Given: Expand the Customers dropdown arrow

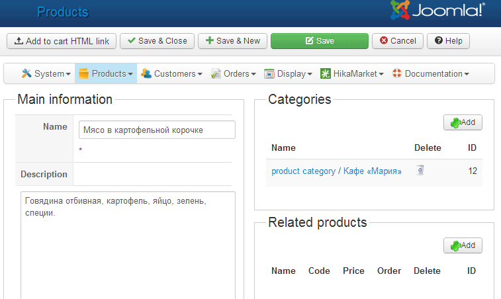Looking at the screenshot, I should click(200, 74).
